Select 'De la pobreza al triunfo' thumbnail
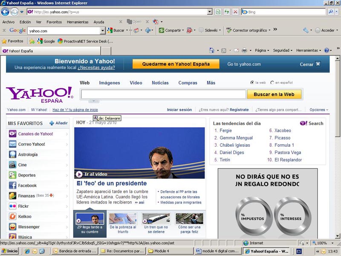The height and width of the screenshot is (256, 341). click(123, 223)
